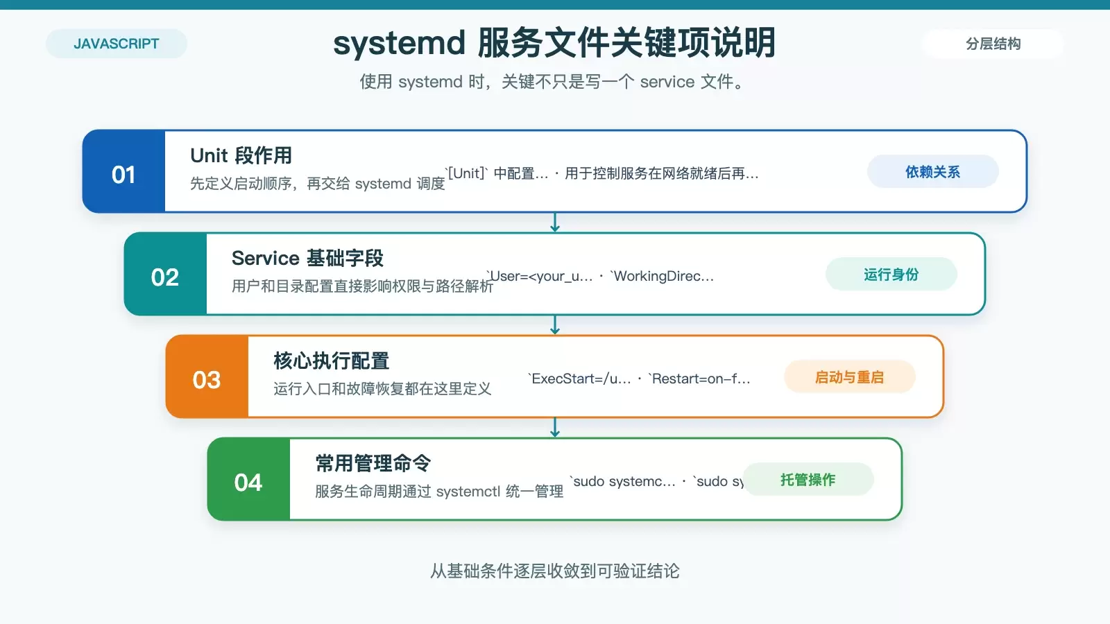This screenshot has height=624, width=1110.
Task: Click the subtitle mentioning service 文件
Action: pyautogui.click(x=554, y=82)
